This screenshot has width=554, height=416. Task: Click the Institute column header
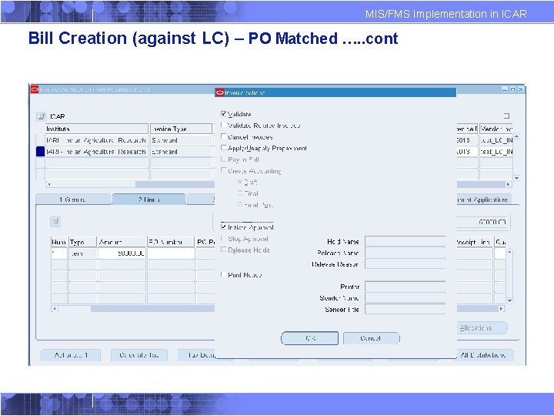click(x=97, y=129)
